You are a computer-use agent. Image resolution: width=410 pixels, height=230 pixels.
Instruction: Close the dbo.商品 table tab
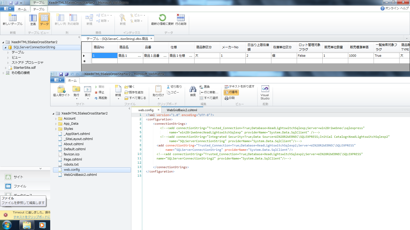pyautogui.click(x=151, y=39)
